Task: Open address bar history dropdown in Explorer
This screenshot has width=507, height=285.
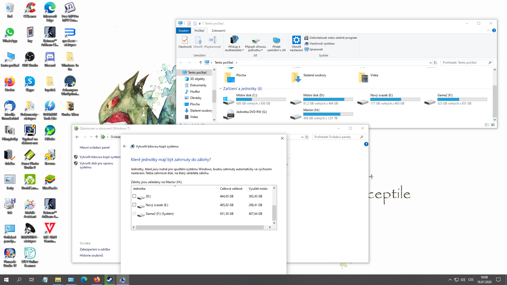Action: click(x=430, y=63)
